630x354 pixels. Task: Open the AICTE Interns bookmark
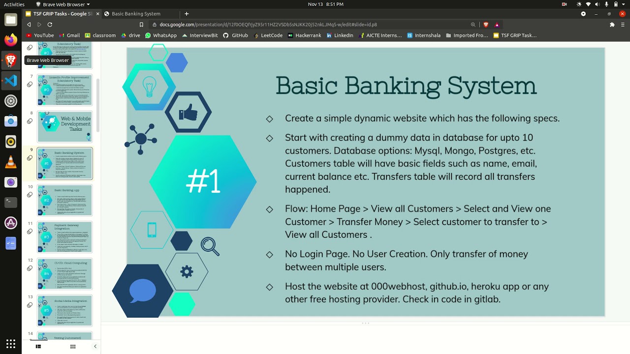(380, 35)
